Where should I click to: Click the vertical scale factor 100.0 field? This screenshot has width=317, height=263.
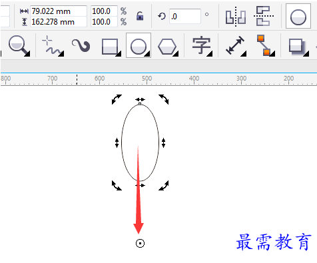click(104, 22)
